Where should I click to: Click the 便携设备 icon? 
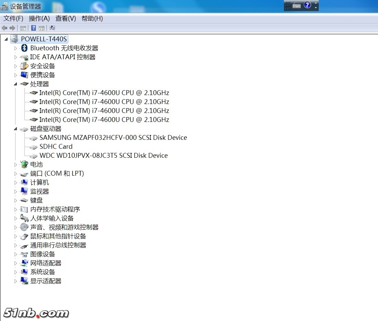point(24,75)
